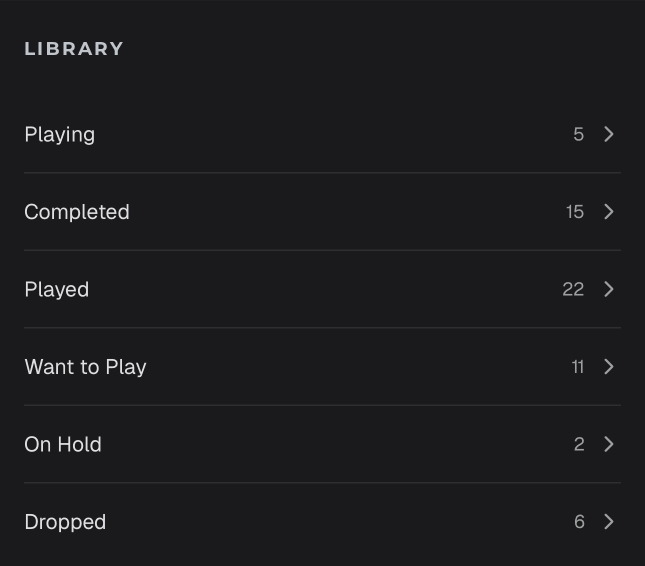The image size is (645, 566).
Task: Expand the On Hold disclosure arrow
Action: [608, 444]
